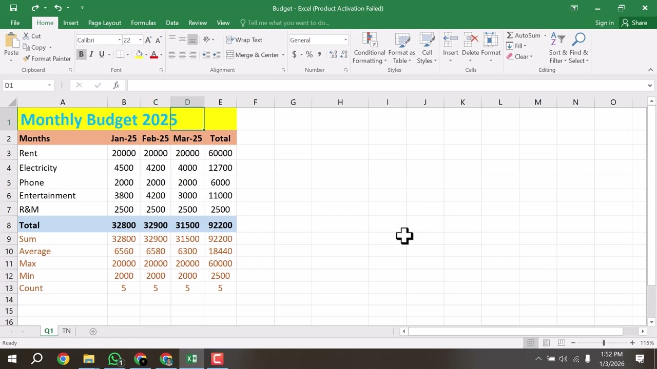This screenshot has width=657, height=369.
Task: Click the Copy button
Action: pos(35,47)
